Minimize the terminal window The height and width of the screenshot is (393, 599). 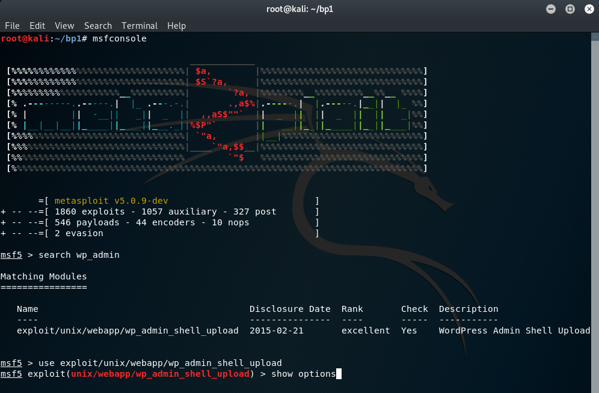coord(551,9)
